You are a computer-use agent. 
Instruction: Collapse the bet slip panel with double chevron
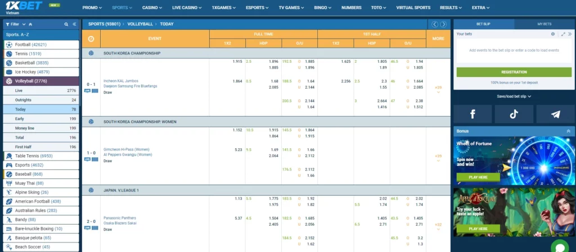point(570,34)
